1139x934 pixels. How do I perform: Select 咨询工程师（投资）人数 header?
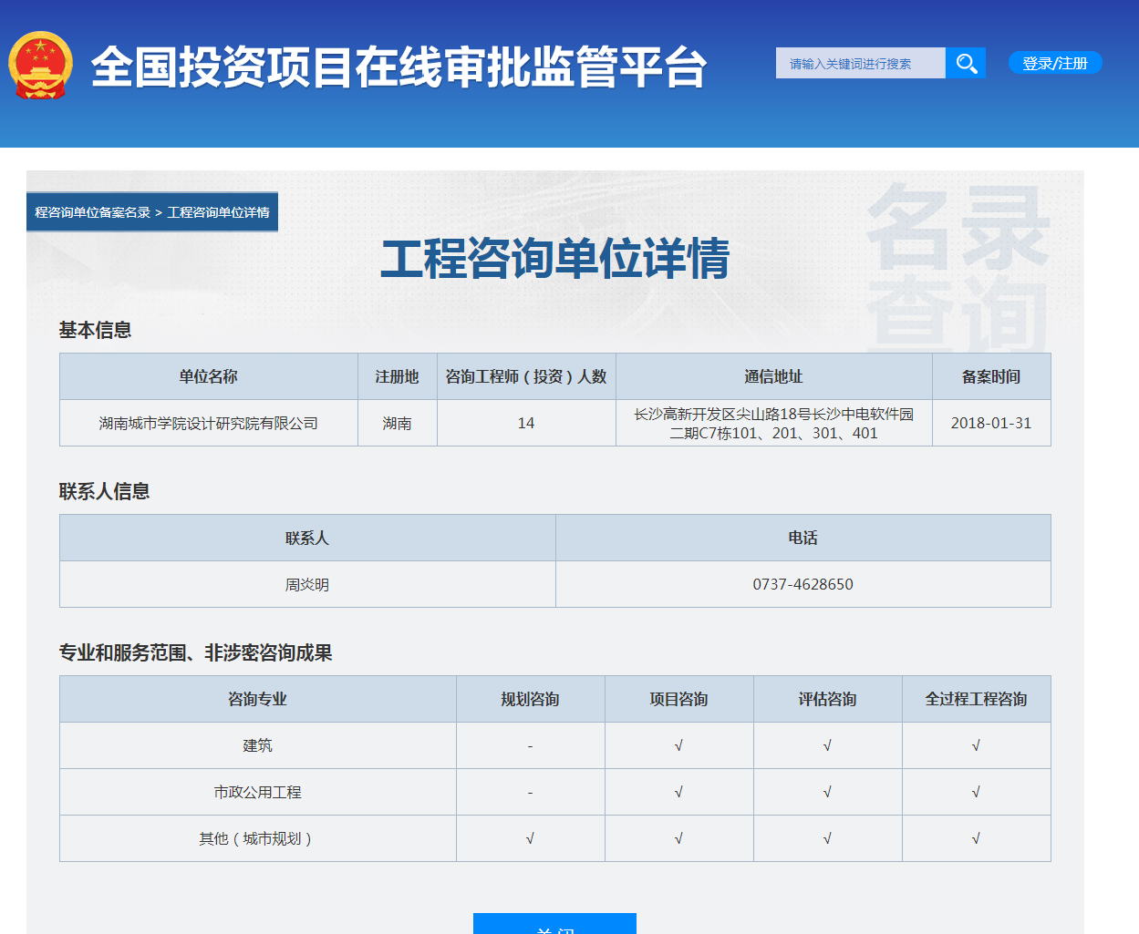526,376
